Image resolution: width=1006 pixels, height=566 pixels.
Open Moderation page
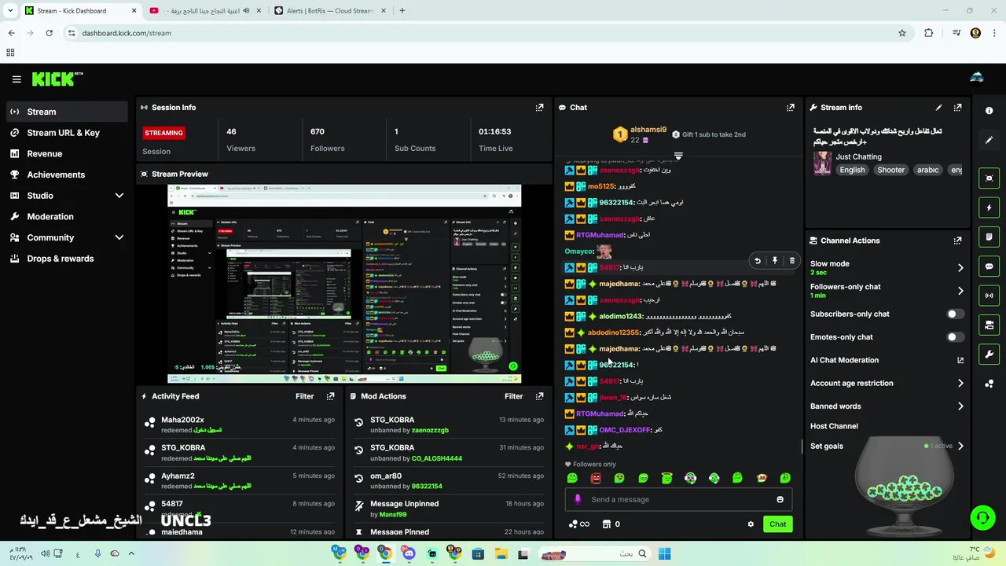(66, 217)
